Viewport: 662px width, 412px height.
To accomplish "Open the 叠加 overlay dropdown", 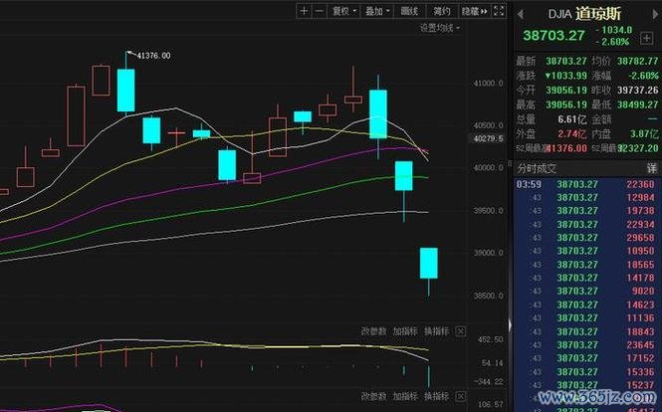I will [x=376, y=11].
